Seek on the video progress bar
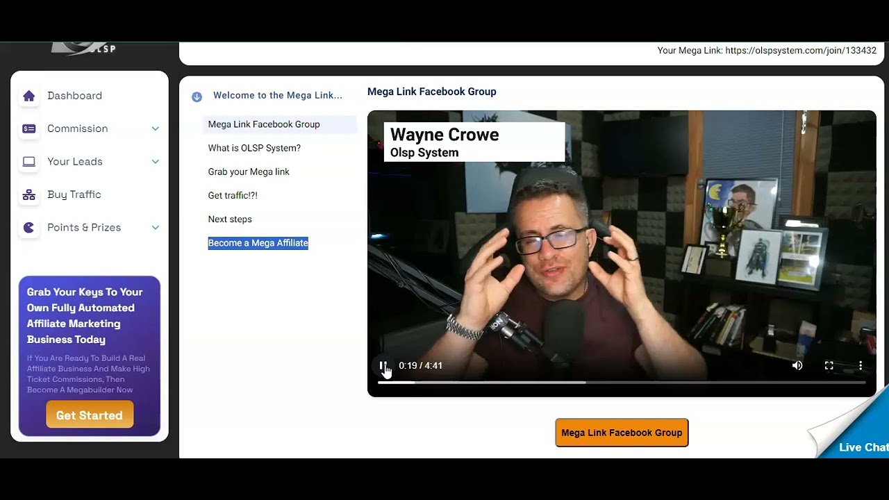 pyautogui.click(x=622, y=382)
